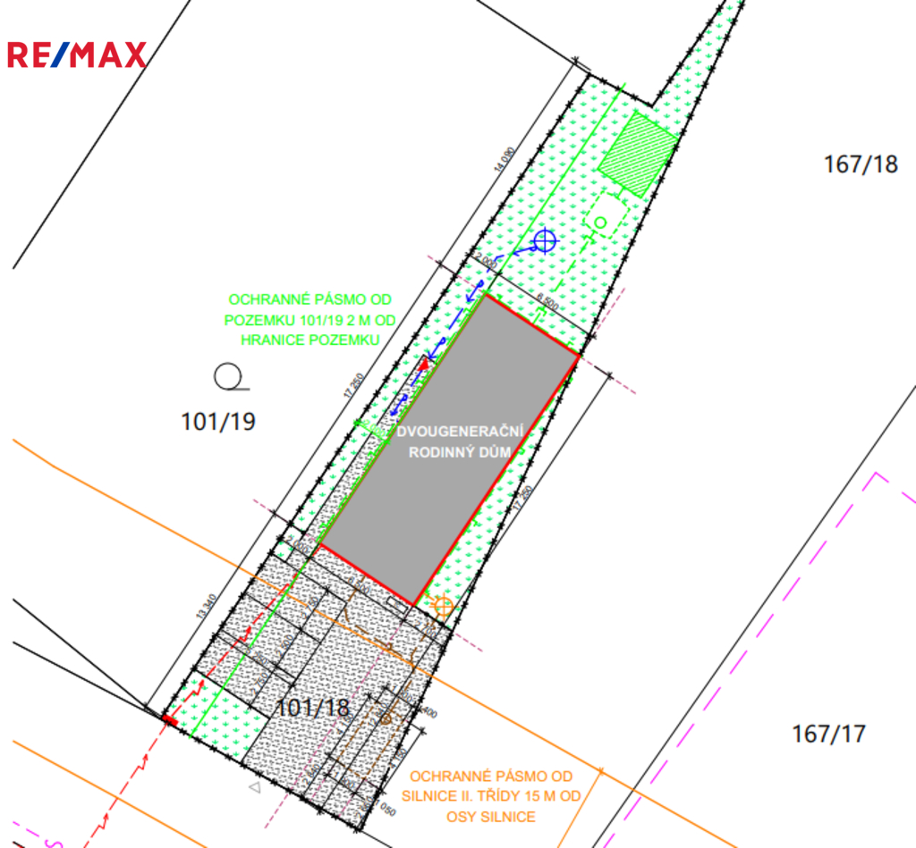Click the small white rectangle at house corner
This screenshot has width=916, height=848.
pyautogui.click(x=394, y=605)
